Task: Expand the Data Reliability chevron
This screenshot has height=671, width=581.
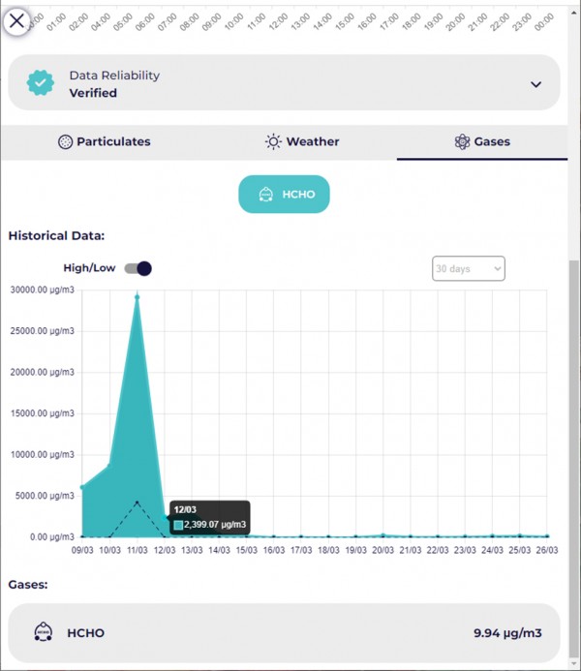Action: [x=535, y=84]
